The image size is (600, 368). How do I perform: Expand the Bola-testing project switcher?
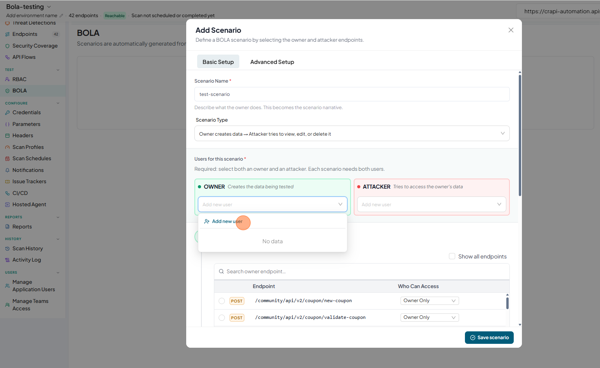[49, 7]
